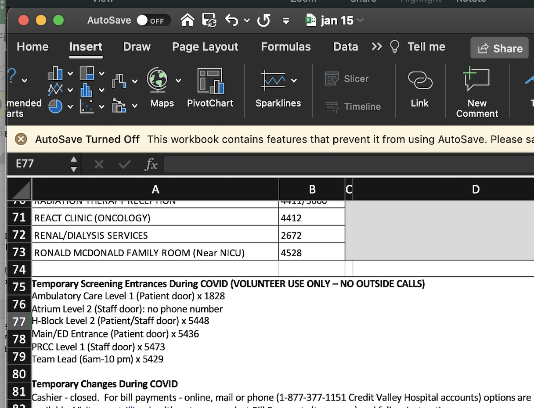The height and width of the screenshot is (408, 534).
Task: Select column A header
Action: click(x=155, y=189)
